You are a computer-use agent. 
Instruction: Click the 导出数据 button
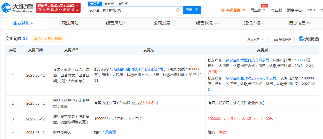coord(283,39)
